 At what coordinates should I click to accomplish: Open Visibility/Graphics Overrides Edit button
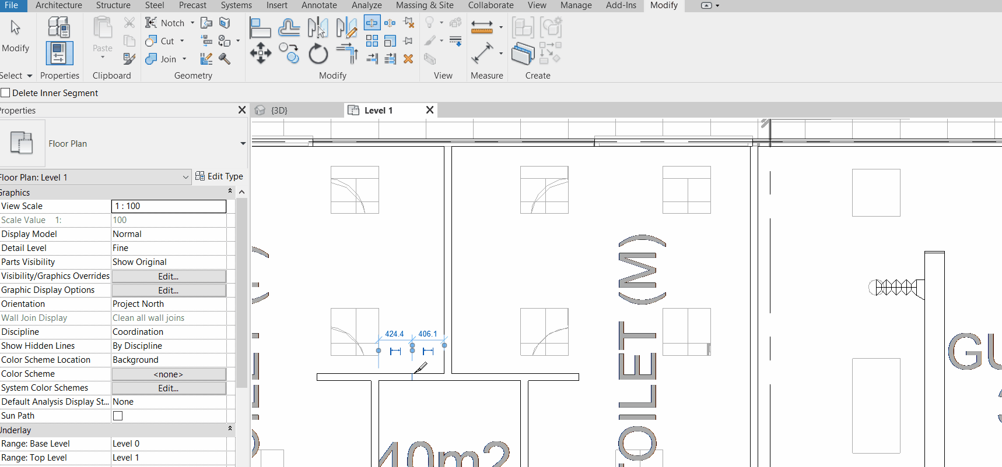[169, 276]
